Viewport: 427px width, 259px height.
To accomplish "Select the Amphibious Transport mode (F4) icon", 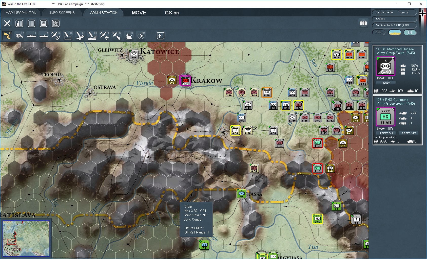I will click(x=44, y=36).
